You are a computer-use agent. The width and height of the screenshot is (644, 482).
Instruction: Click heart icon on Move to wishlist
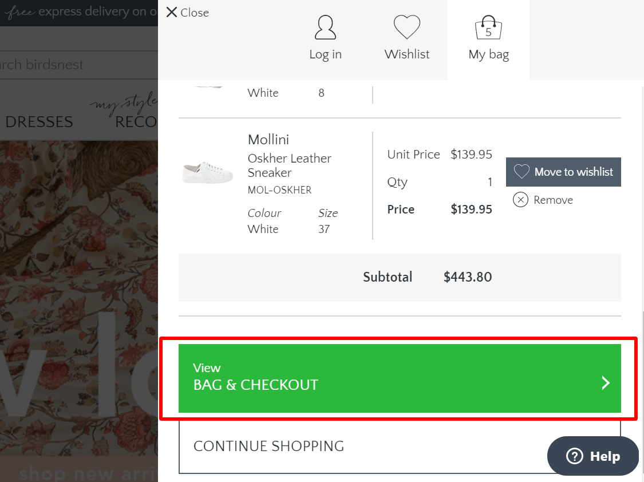click(x=521, y=172)
